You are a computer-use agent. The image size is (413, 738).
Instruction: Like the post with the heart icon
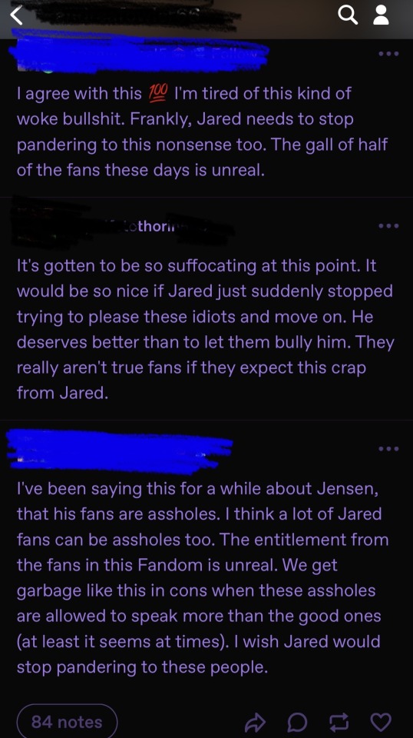381,722
